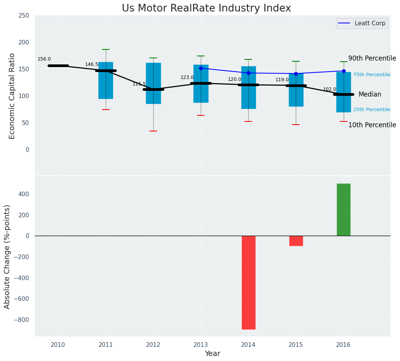400x361 pixels.
Task: Click Leatt Corp's 2016 data point
Action: (344, 71)
